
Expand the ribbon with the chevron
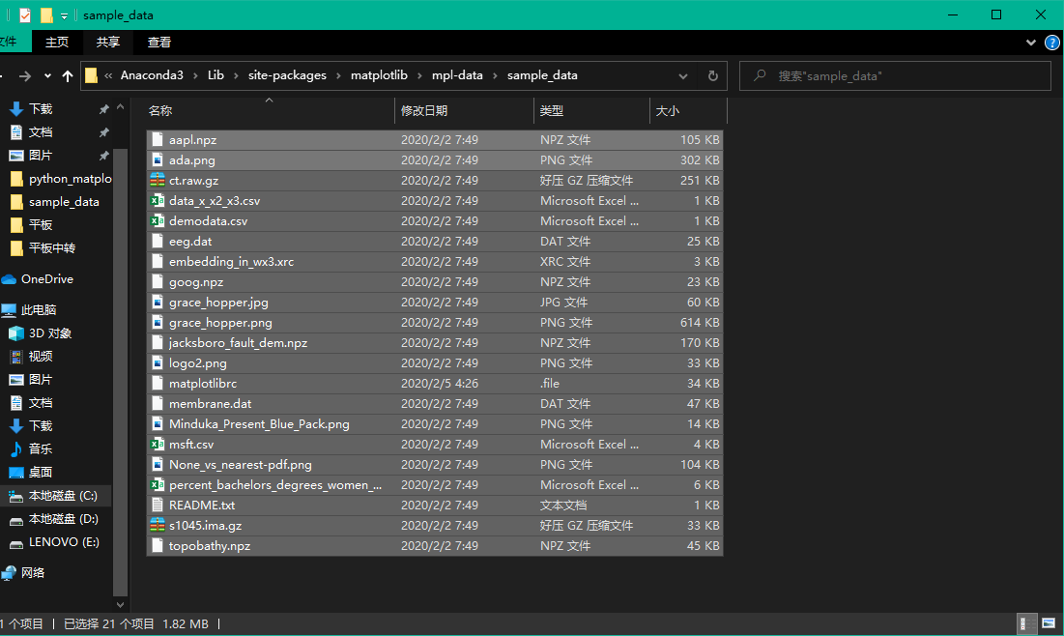[x=1030, y=42]
